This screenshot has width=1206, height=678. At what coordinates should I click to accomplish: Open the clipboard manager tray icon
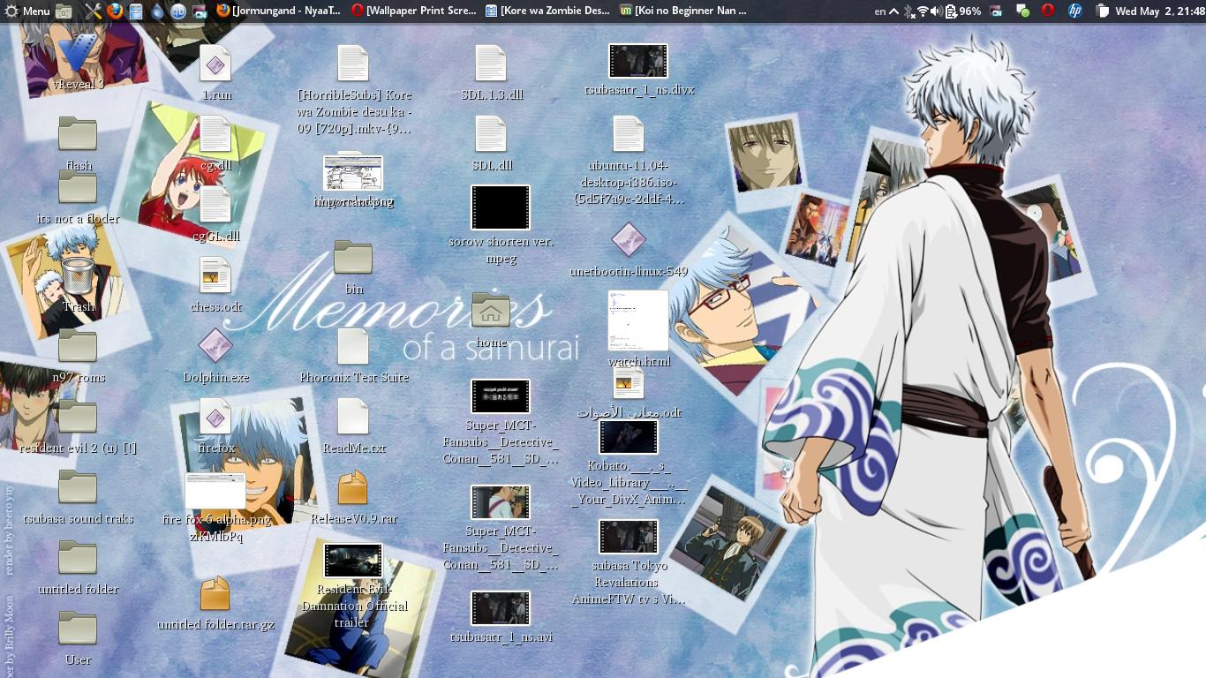[1103, 11]
